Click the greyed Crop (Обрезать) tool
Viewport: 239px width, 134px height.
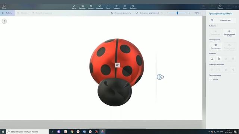point(22,13)
